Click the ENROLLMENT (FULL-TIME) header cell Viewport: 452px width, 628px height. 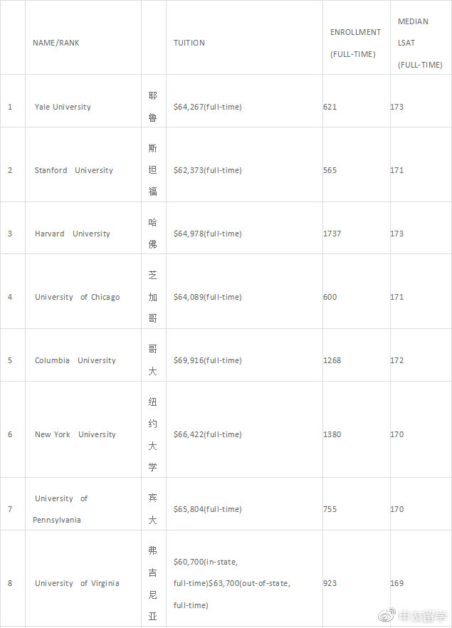(357, 37)
